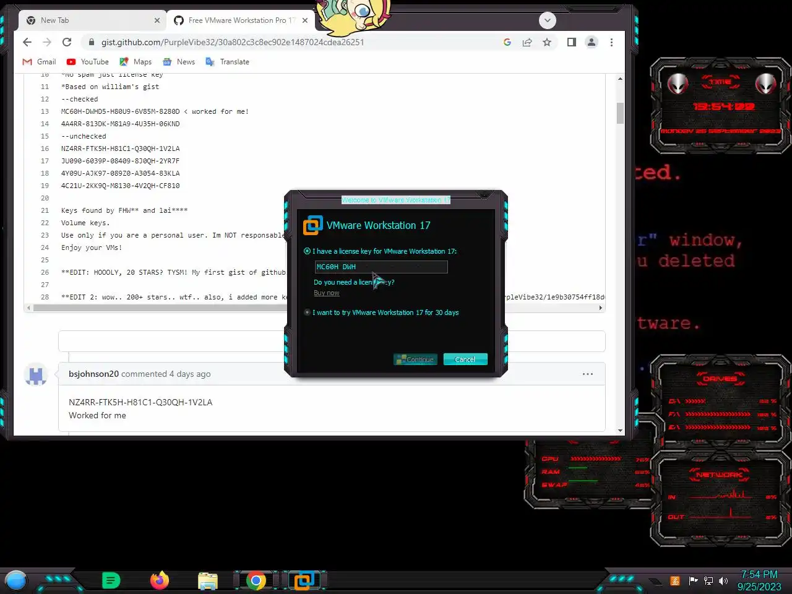Viewport: 792px width, 594px height.
Task: Open Action Center flag tray icon
Action: coord(693,580)
